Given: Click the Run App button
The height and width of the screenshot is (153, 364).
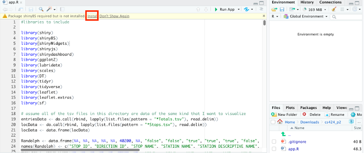Looking at the screenshot, I should click(224, 9).
